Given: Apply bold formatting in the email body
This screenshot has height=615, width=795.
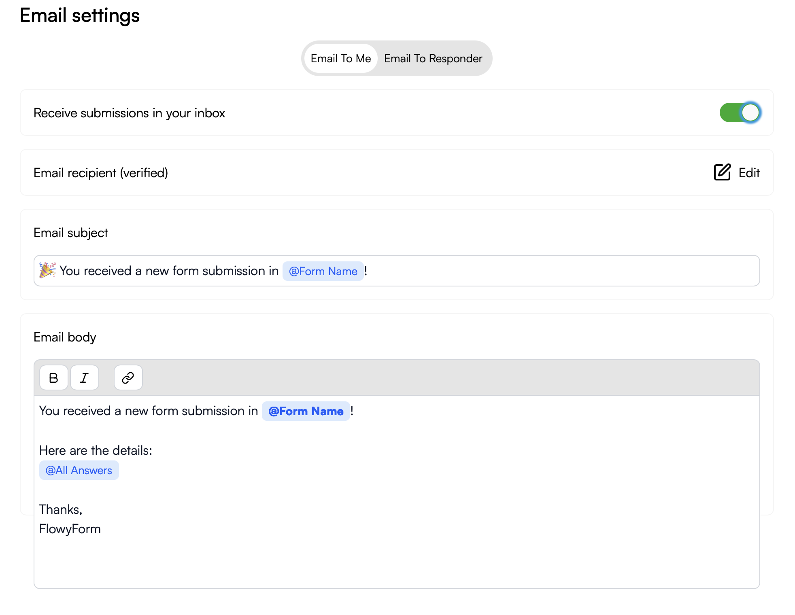Looking at the screenshot, I should pyautogui.click(x=53, y=377).
